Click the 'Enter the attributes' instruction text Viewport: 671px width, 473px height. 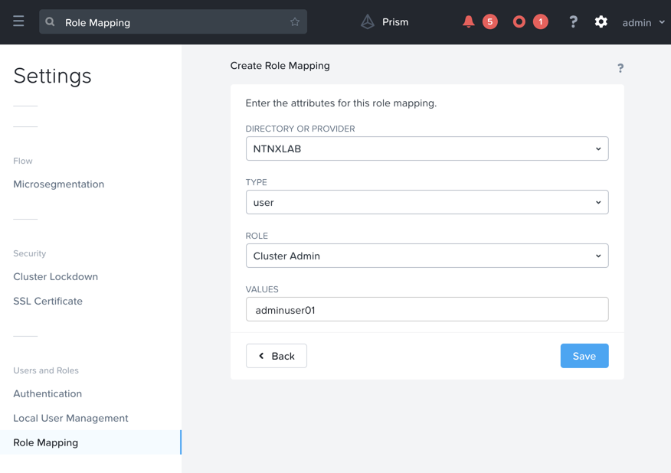pyautogui.click(x=341, y=103)
